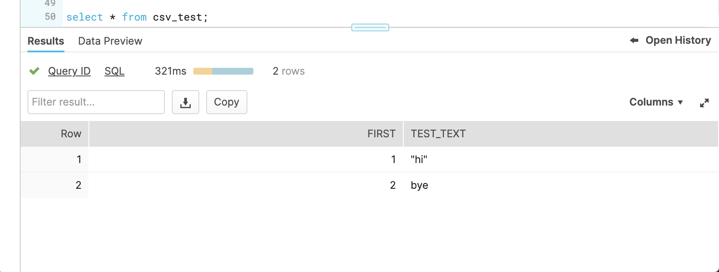This screenshot has width=719, height=272.
Task: Open the SQL link
Action: (x=114, y=71)
